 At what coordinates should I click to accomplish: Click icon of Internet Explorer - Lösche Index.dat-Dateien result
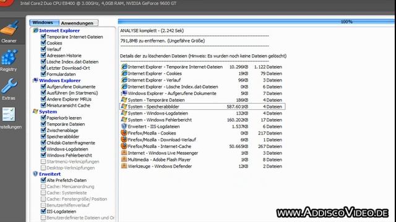124,86
